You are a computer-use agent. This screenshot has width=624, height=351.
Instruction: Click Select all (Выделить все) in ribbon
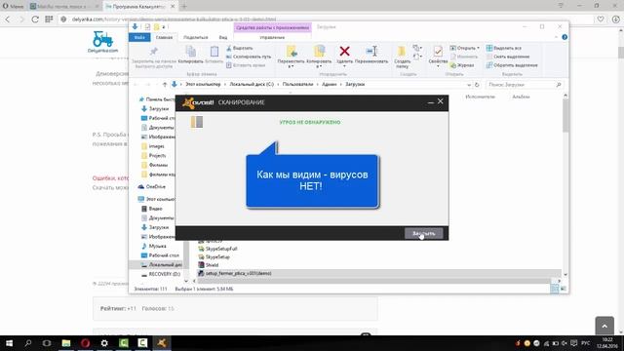(x=504, y=48)
